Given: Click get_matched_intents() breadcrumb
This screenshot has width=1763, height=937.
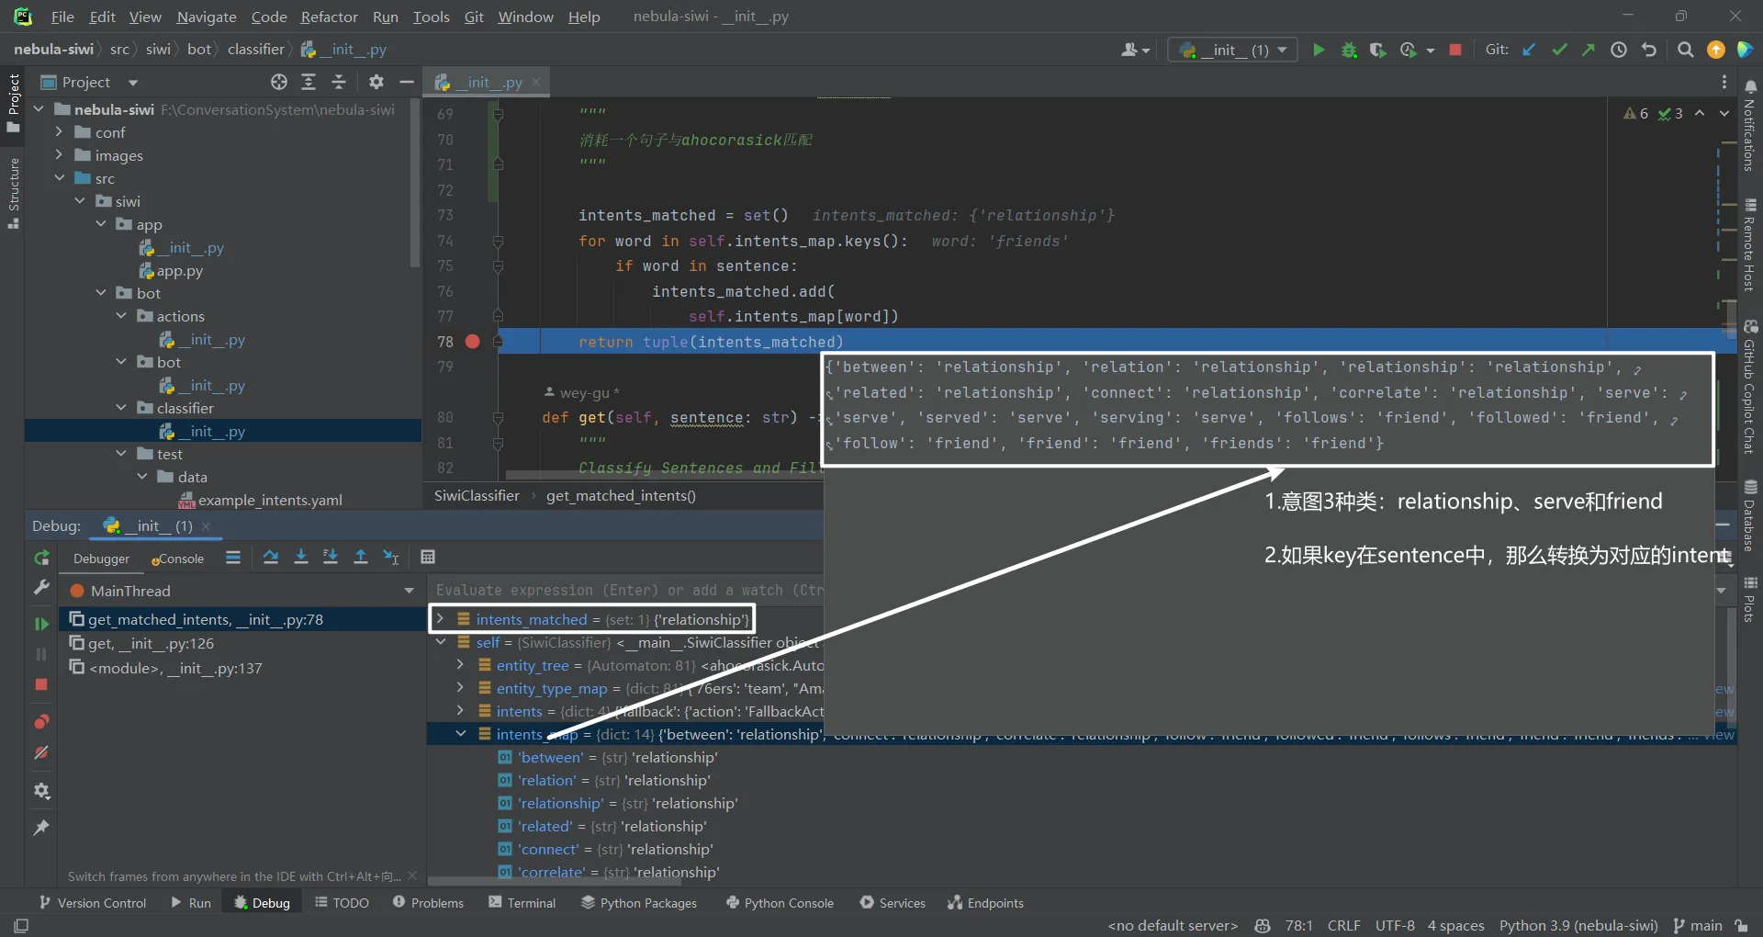Looking at the screenshot, I should coord(621,495).
